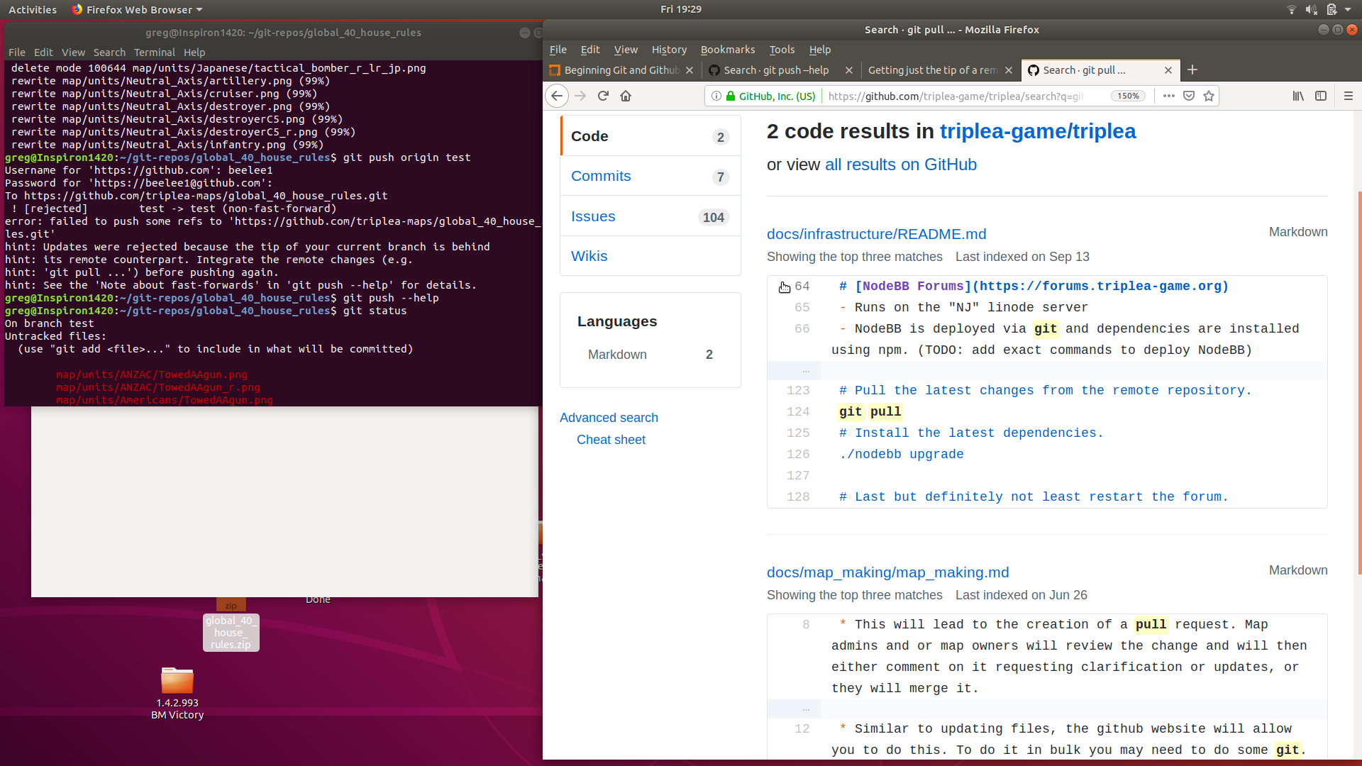This screenshot has height=766, width=1362.
Task: Click the Firefox forward arrow
Action: click(x=580, y=96)
